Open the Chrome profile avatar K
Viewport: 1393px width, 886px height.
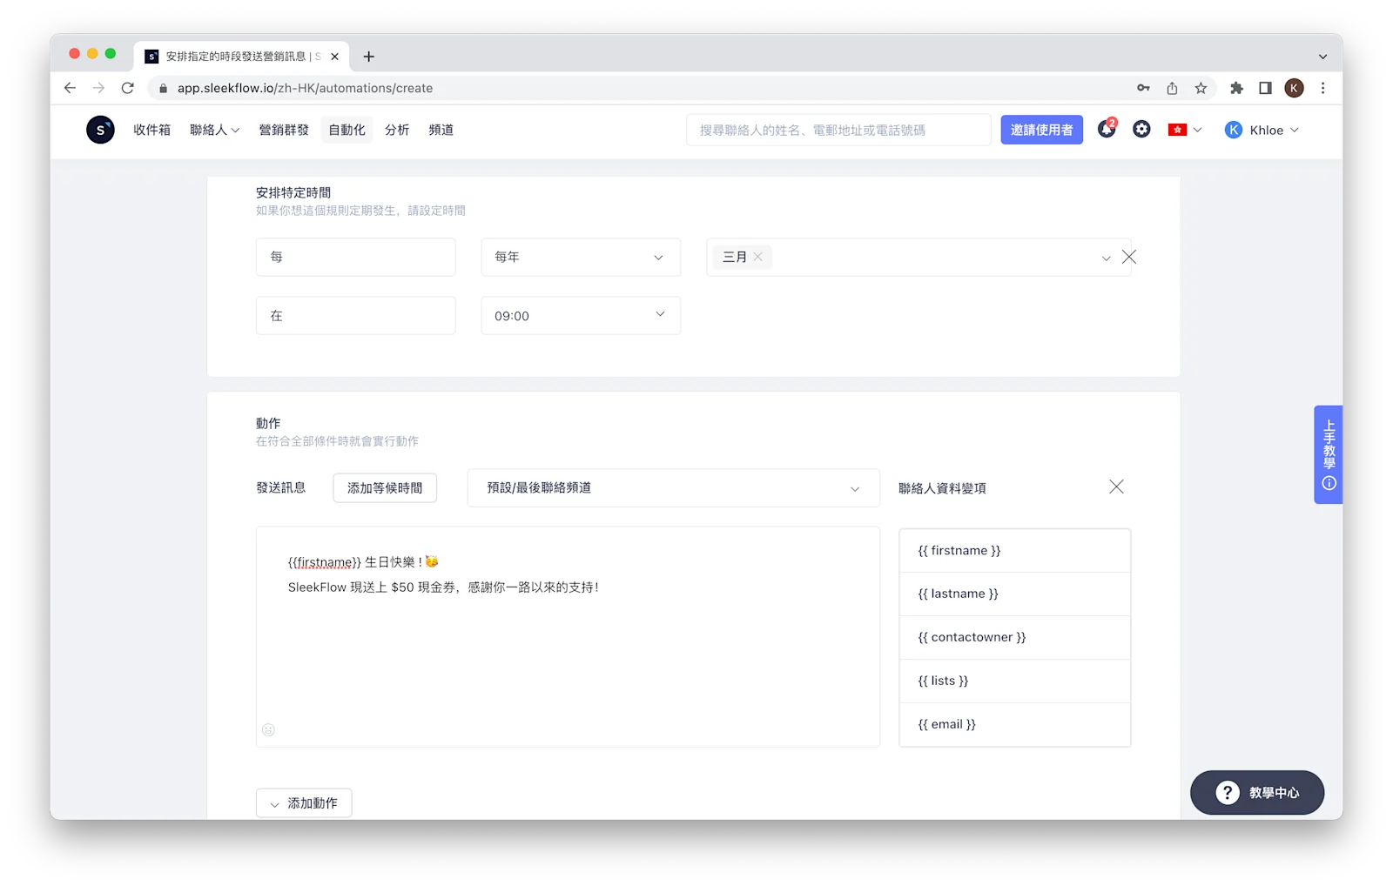tap(1294, 88)
